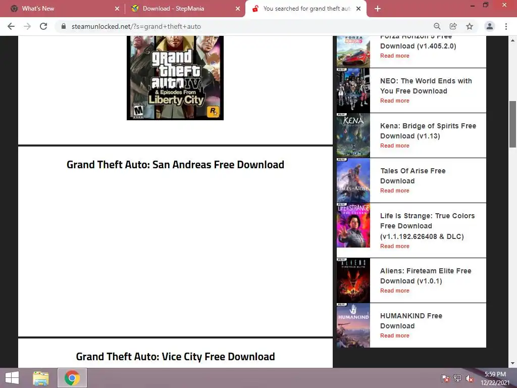
Task: Click the muted volume tray icon
Action: click(x=470, y=378)
